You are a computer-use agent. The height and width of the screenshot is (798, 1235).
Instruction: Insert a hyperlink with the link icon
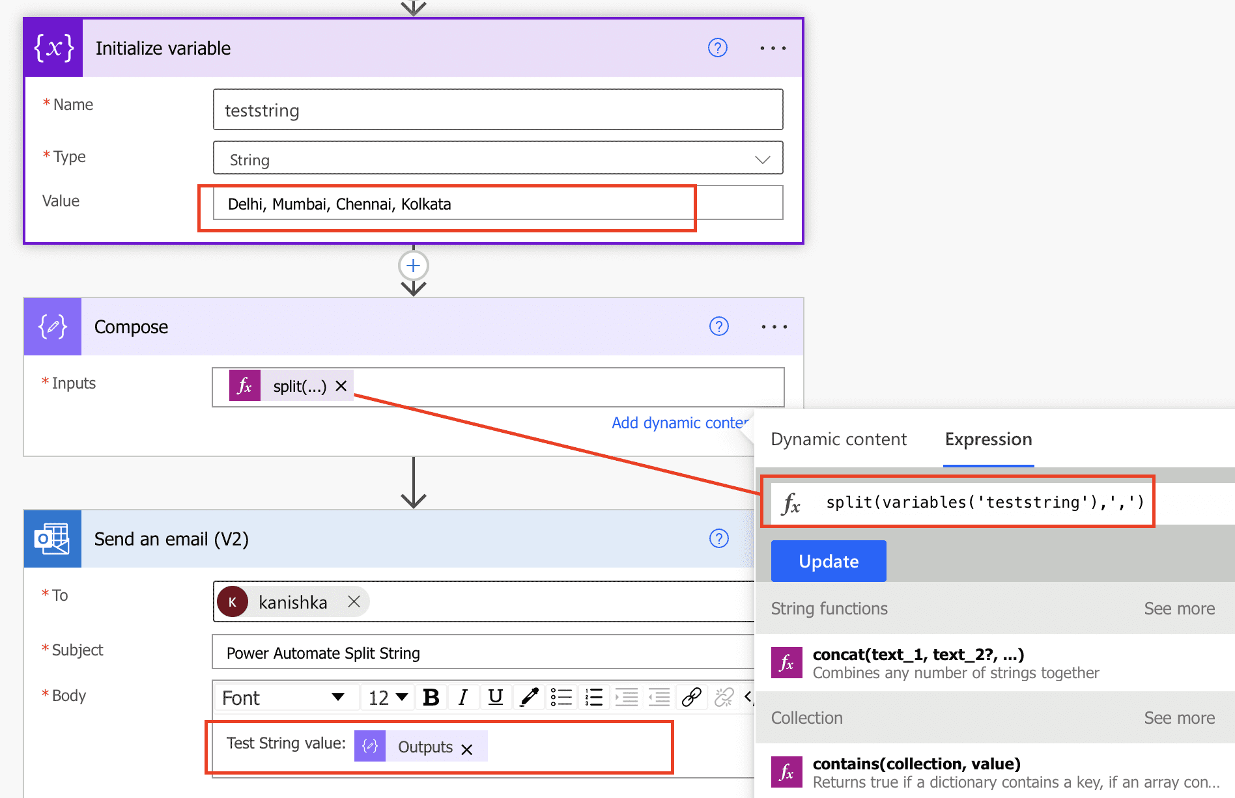[x=691, y=698]
